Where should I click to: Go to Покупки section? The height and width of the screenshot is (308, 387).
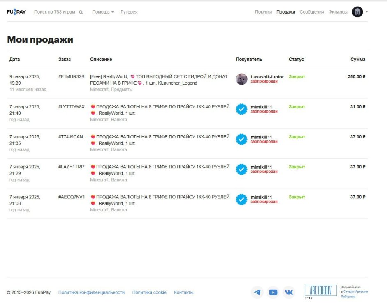[263, 12]
